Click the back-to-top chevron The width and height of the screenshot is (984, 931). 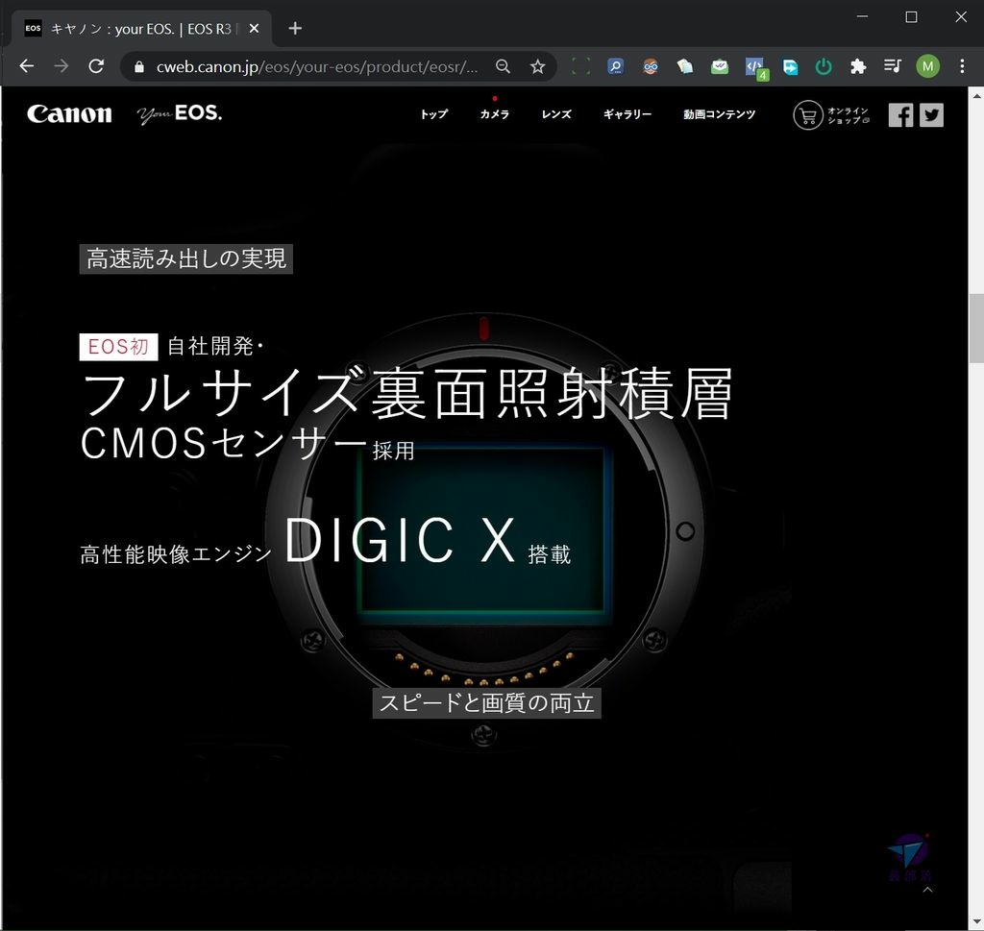pos(927,890)
